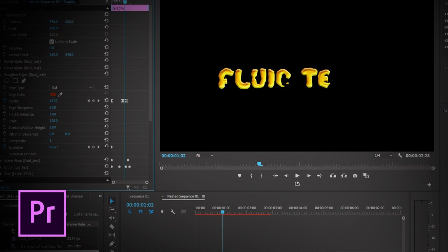The image size is (448, 252).
Task: Export frame with camera icon
Action: [x=355, y=176]
